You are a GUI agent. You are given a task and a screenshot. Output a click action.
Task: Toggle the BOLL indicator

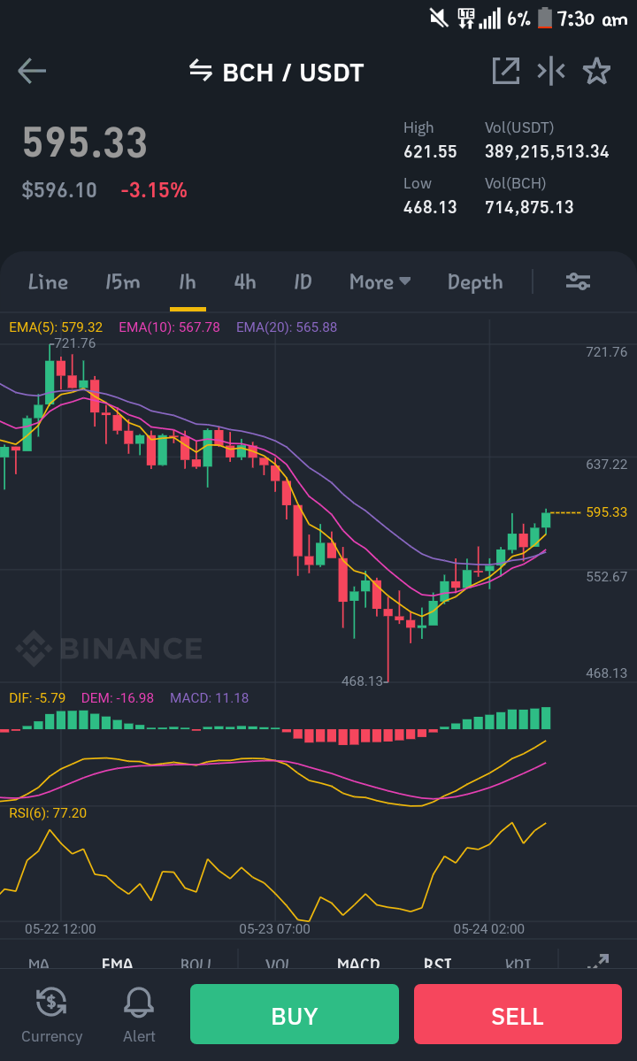coord(196,963)
